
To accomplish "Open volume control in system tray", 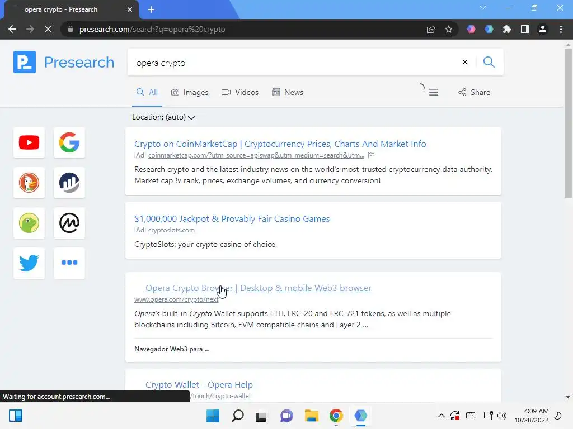I will tap(502, 416).
